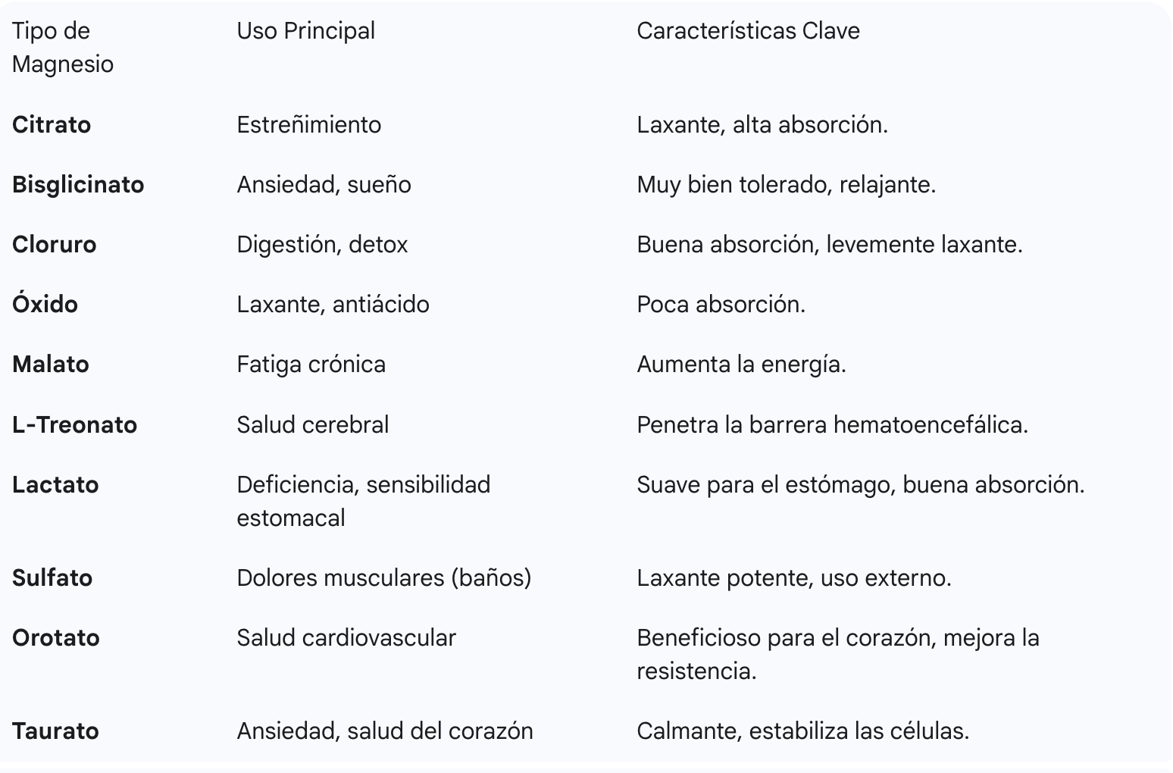Viewport: 1173px width, 773px height.
Task: Select the Bisglicinato row label
Action: click(78, 184)
